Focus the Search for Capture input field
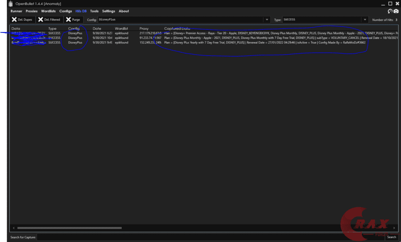401x242 pixels. (x=211, y=237)
